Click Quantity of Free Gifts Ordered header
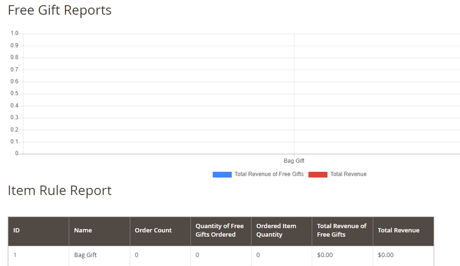This screenshot has width=460, height=266. click(220, 231)
